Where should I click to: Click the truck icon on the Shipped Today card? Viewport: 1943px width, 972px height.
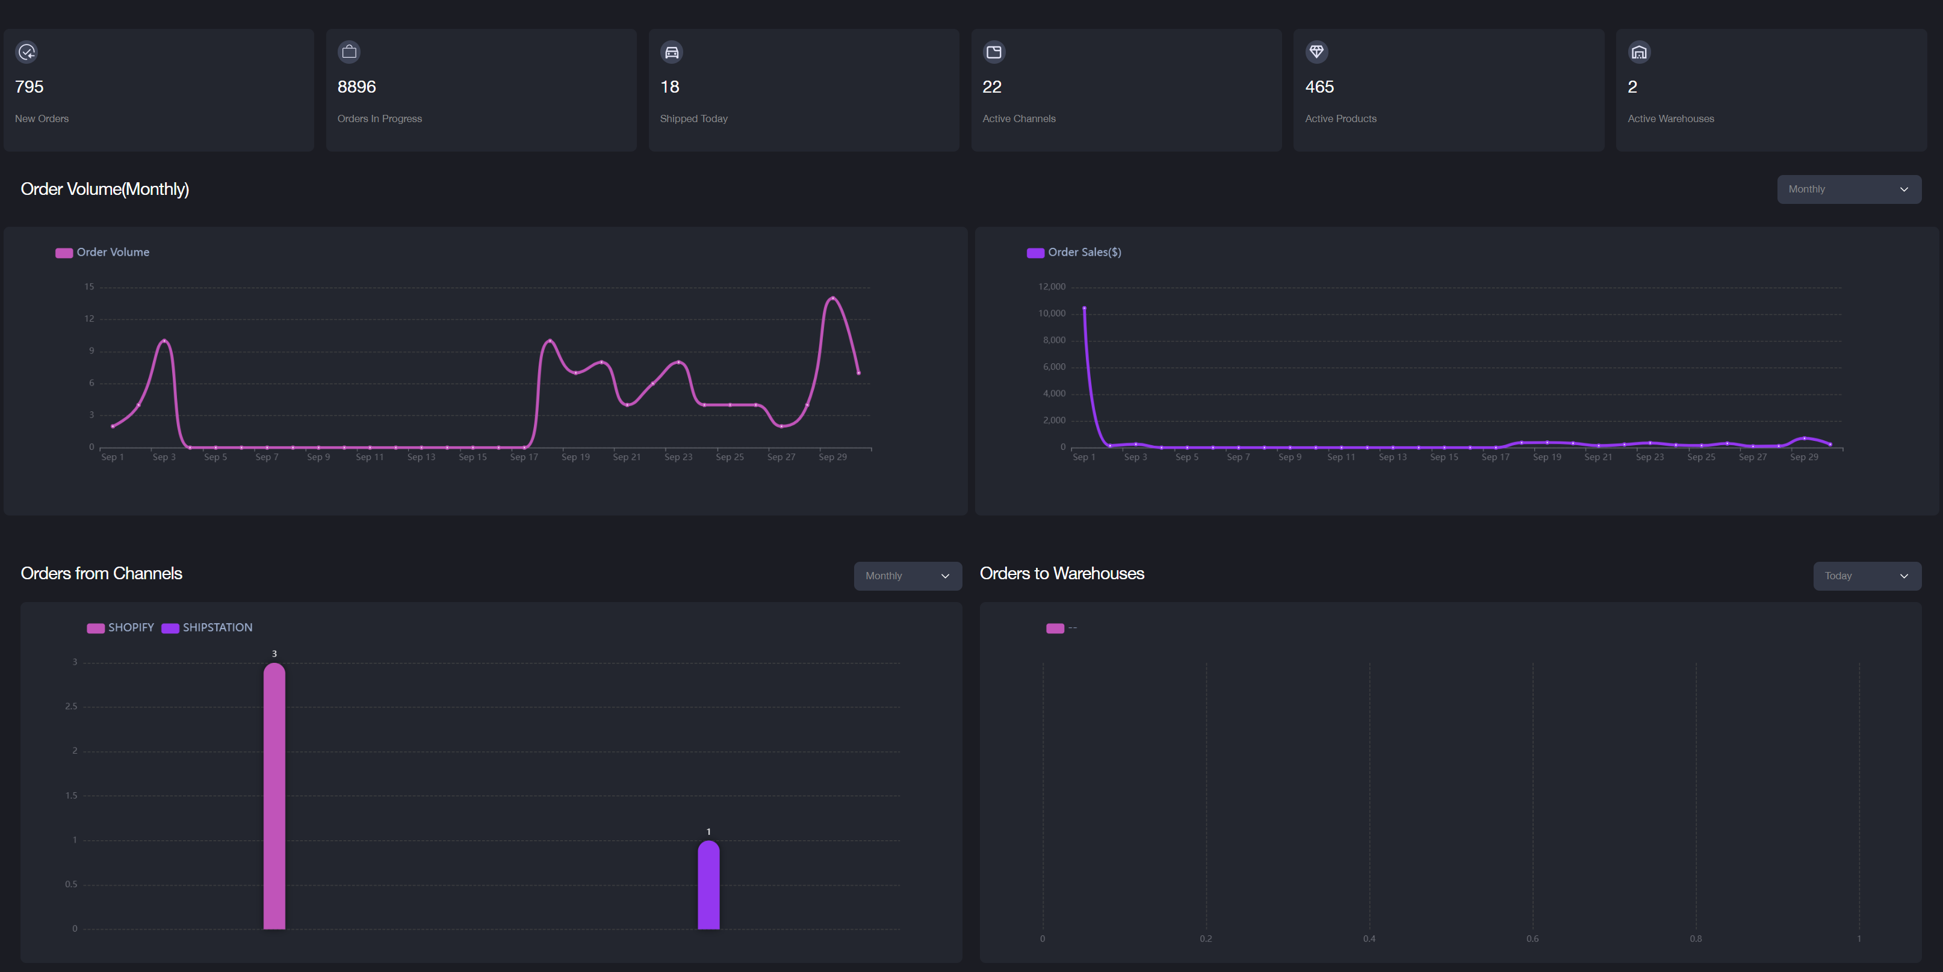click(671, 52)
